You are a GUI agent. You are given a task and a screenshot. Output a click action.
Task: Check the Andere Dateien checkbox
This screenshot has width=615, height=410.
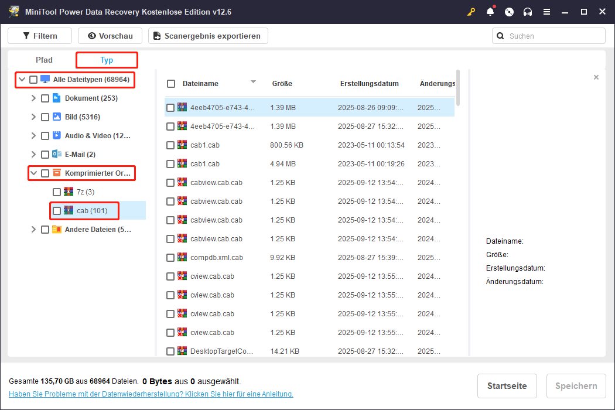pyautogui.click(x=45, y=230)
